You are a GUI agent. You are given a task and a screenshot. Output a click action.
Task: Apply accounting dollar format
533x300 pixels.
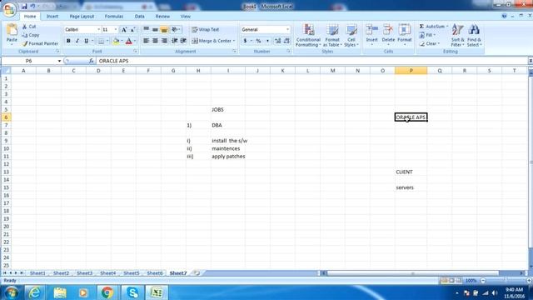tap(245, 41)
